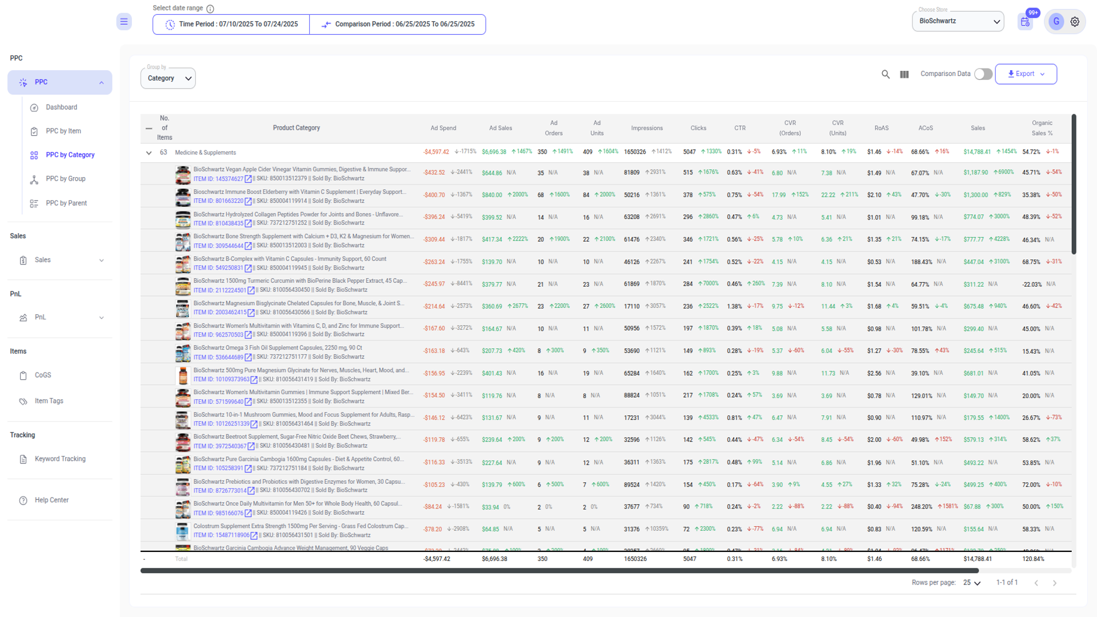
Task: Open Dashboard in the sidebar
Action: (62, 107)
